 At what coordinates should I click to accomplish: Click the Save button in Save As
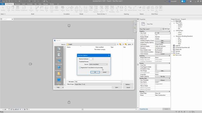(x=117, y=87)
